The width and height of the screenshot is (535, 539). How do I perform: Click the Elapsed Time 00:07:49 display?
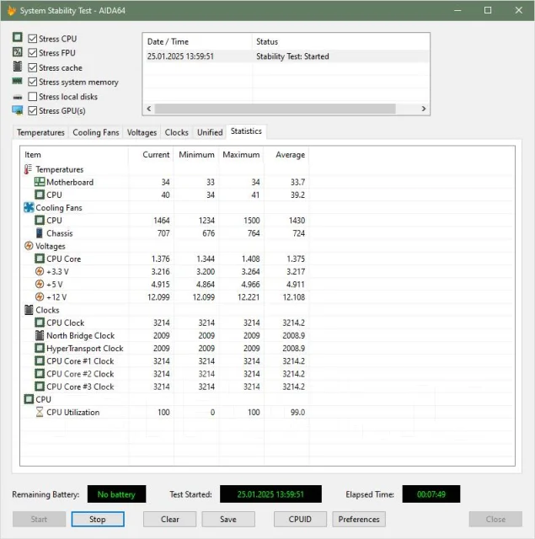431,494
